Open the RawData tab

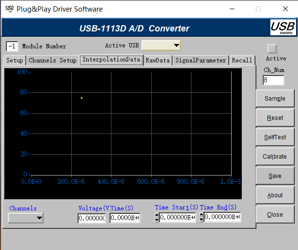pyautogui.click(x=157, y=60)
